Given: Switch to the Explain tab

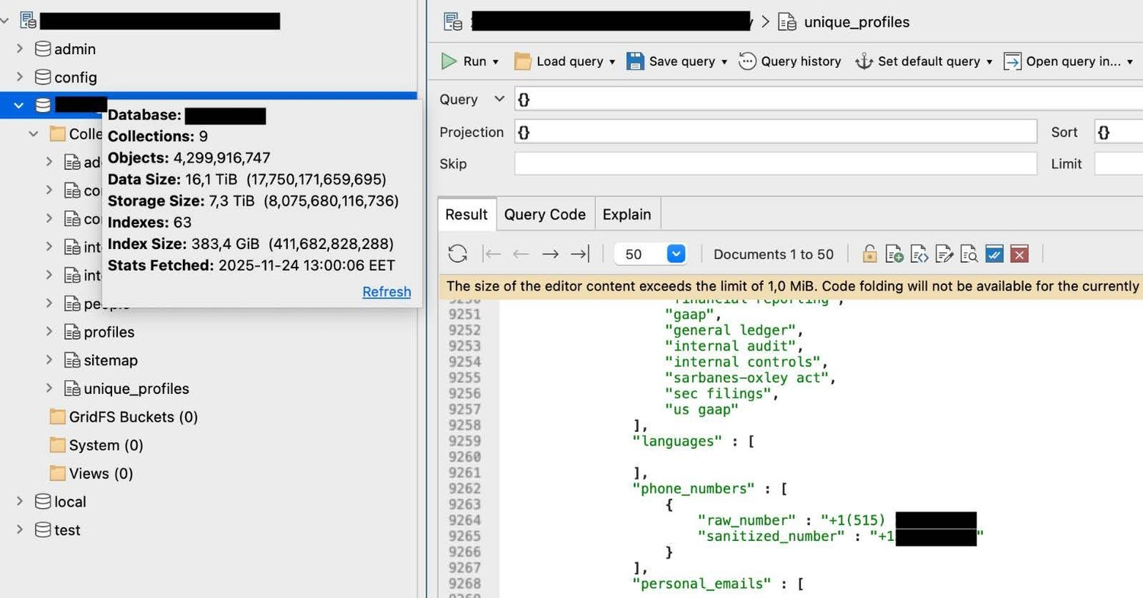Looking at the screenshot, I should 626,215.
